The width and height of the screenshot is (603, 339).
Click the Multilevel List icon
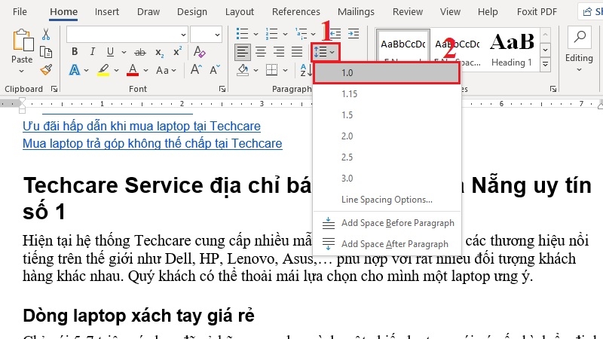[x=301, y=34]
